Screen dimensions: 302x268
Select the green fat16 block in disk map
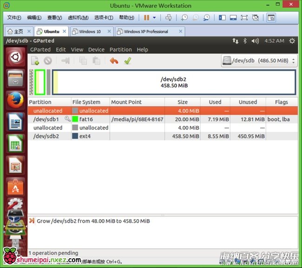pos(40,82)
